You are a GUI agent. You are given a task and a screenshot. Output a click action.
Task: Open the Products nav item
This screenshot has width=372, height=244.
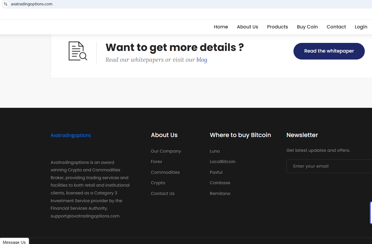tap(277, 27)
